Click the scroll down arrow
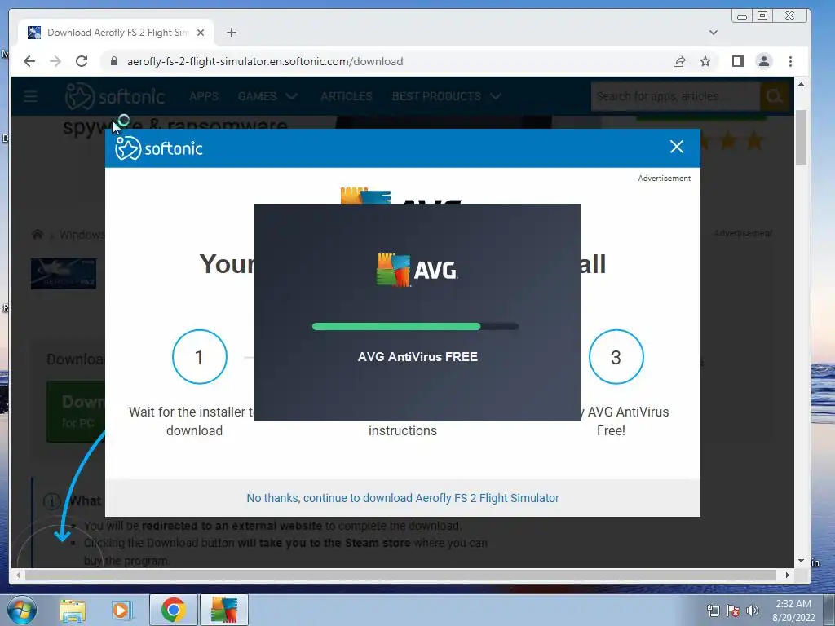 coord(801,561)
